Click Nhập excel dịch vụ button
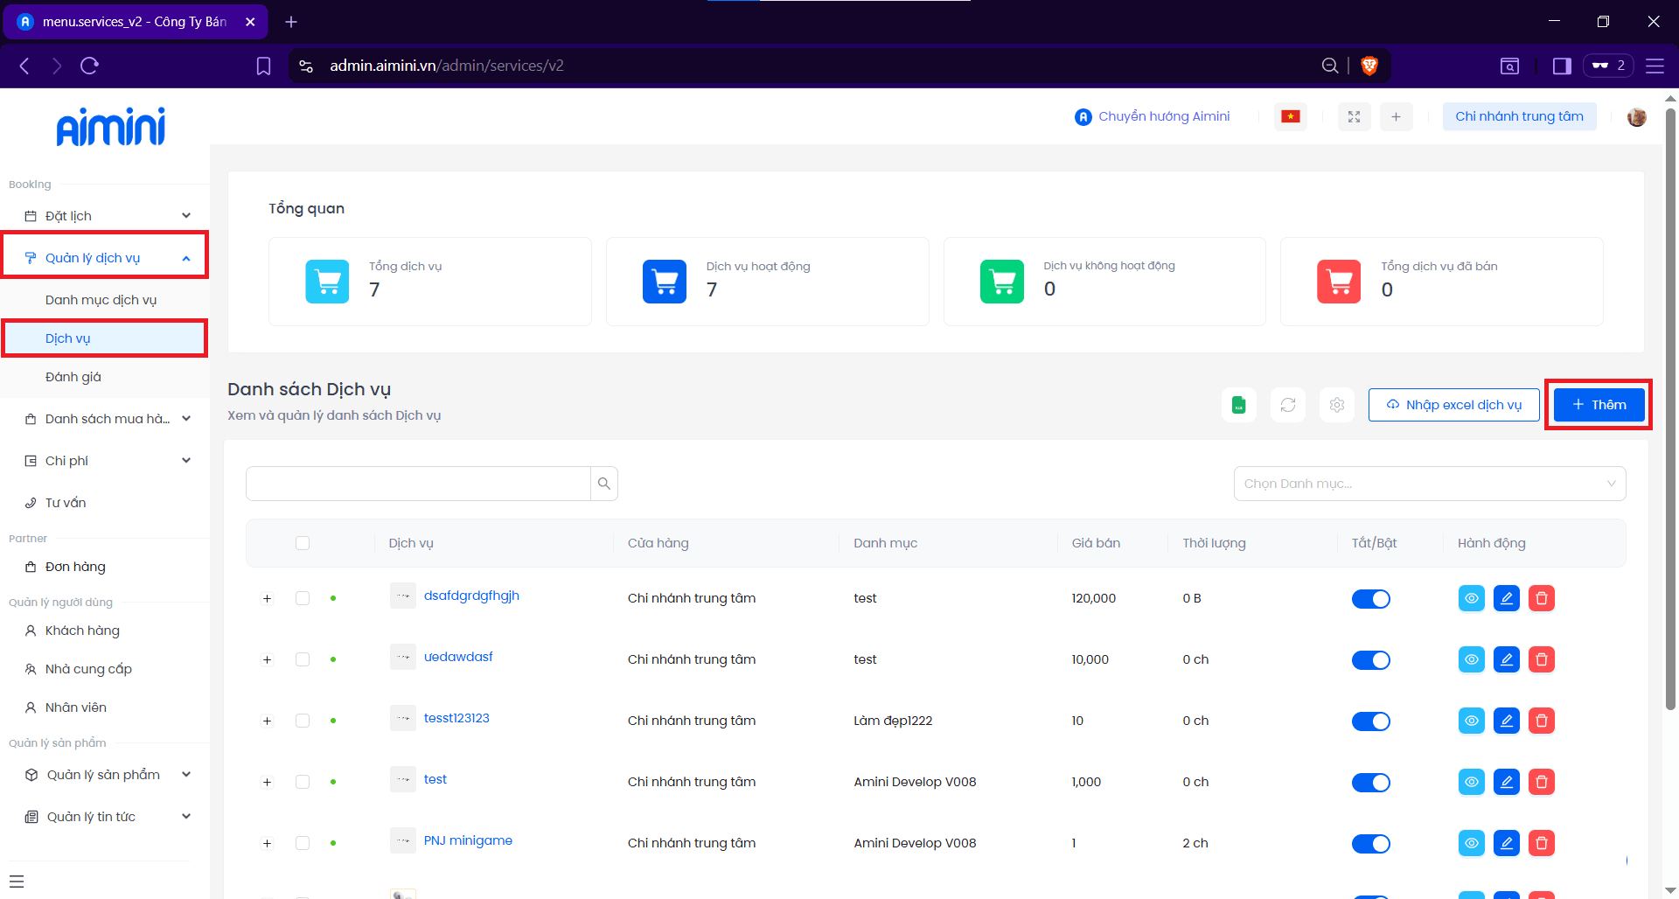This screenshot has width=1679, height=899. (1453, 405)
